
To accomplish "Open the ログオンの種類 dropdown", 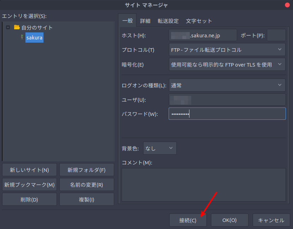I will pyautogui.click(x=227, y=85).
